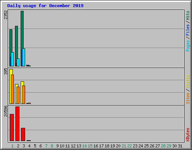This screenshot has width=192, height=150.
Task: Click the '395' visits axis value
Action: pyautogui.click(x=6, y=71)
